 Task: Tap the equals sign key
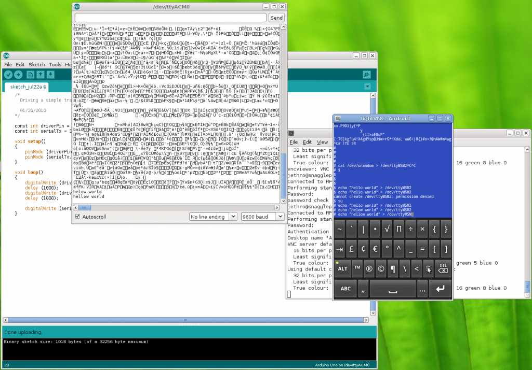422,249
